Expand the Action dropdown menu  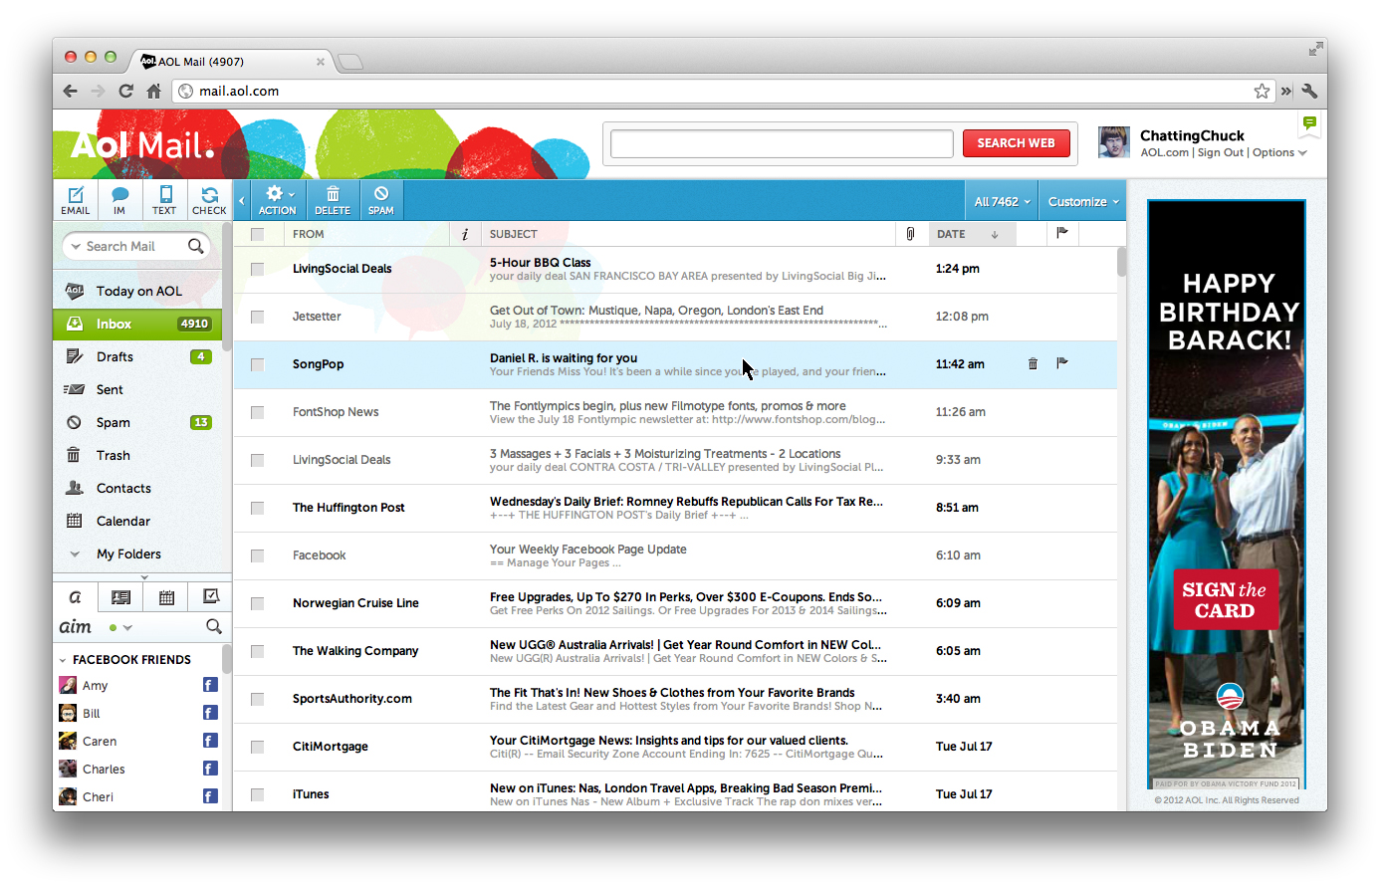278,199
